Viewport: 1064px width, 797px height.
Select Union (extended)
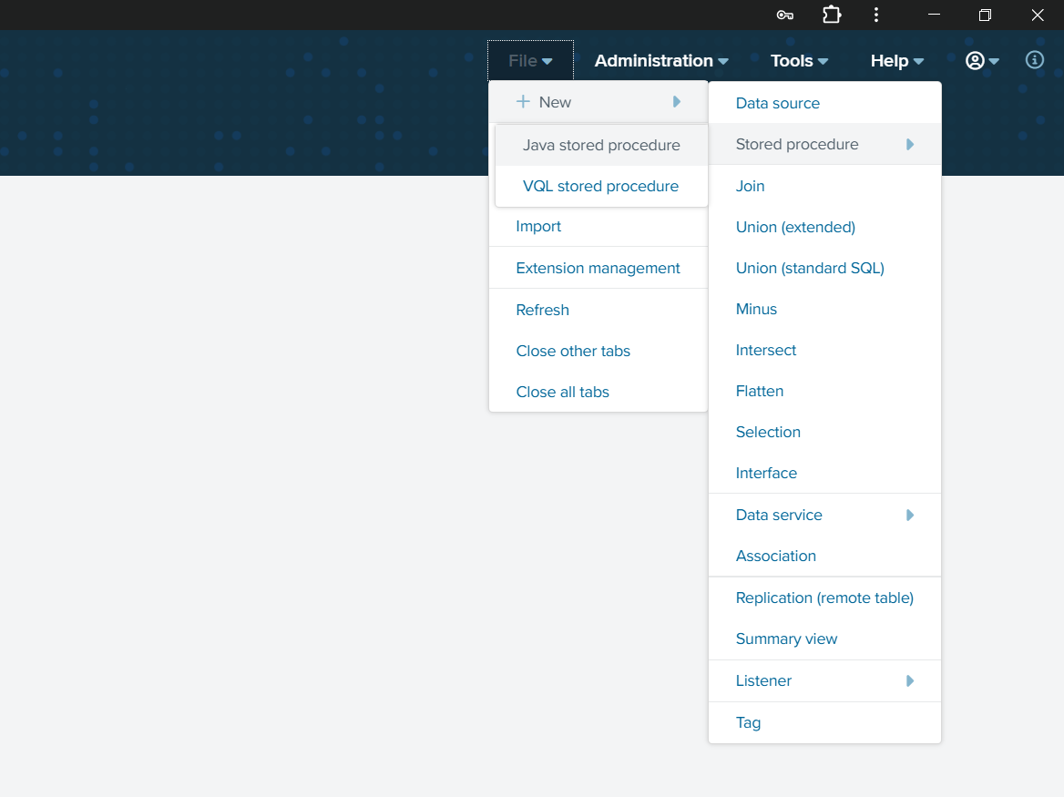(x=824, y=227)
